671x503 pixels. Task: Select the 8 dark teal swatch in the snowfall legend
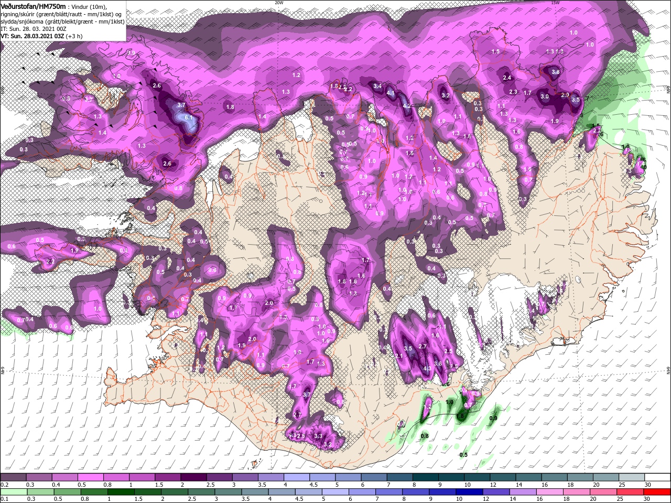(425, 478)
